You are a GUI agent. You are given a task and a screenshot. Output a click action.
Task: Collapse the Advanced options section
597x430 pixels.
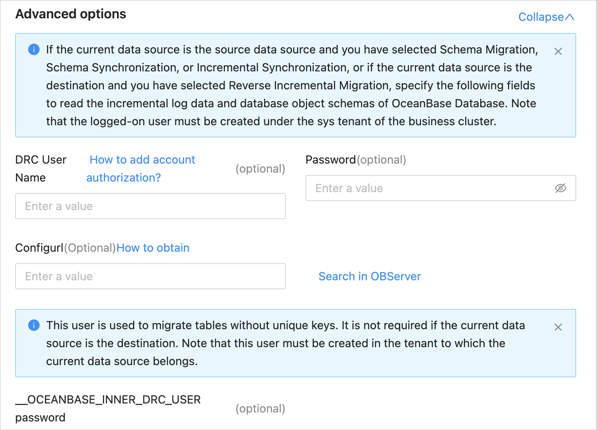[541, 17]
